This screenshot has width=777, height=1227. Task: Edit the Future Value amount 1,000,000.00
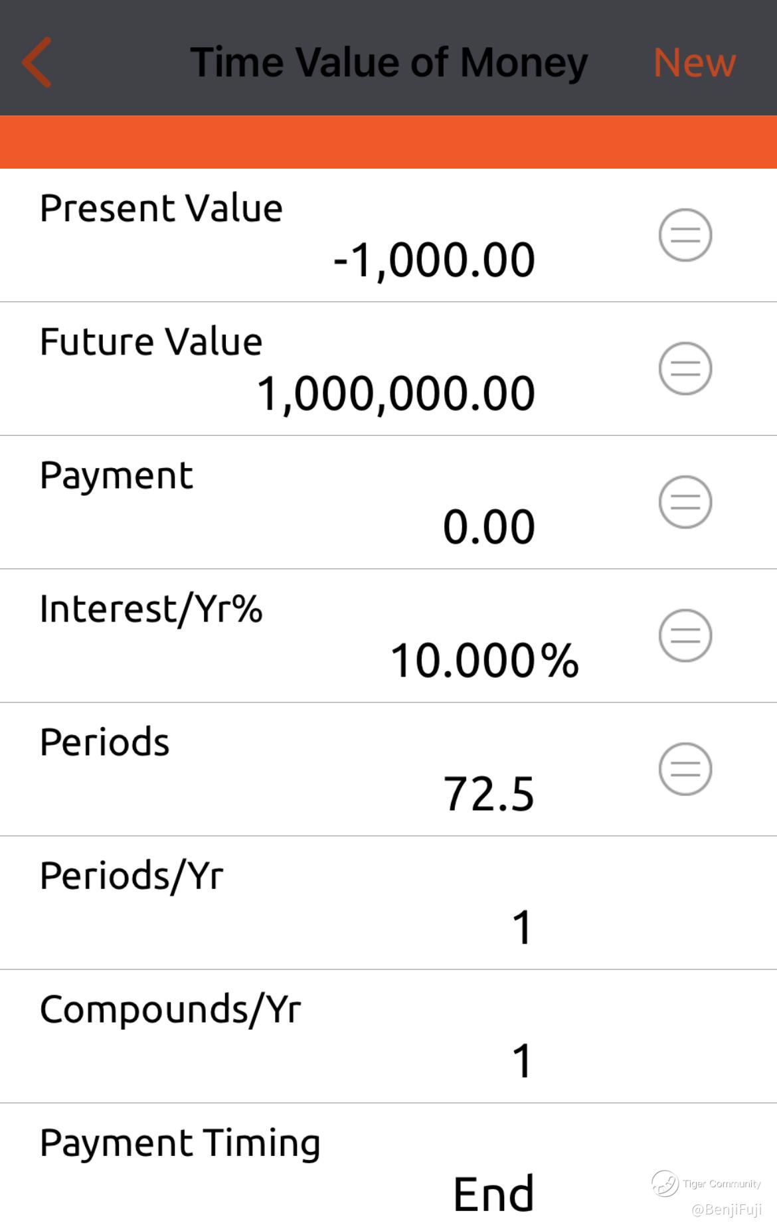[396, 394]
